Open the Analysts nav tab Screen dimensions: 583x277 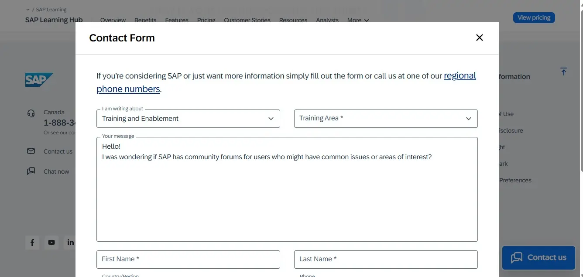point(327,20)
